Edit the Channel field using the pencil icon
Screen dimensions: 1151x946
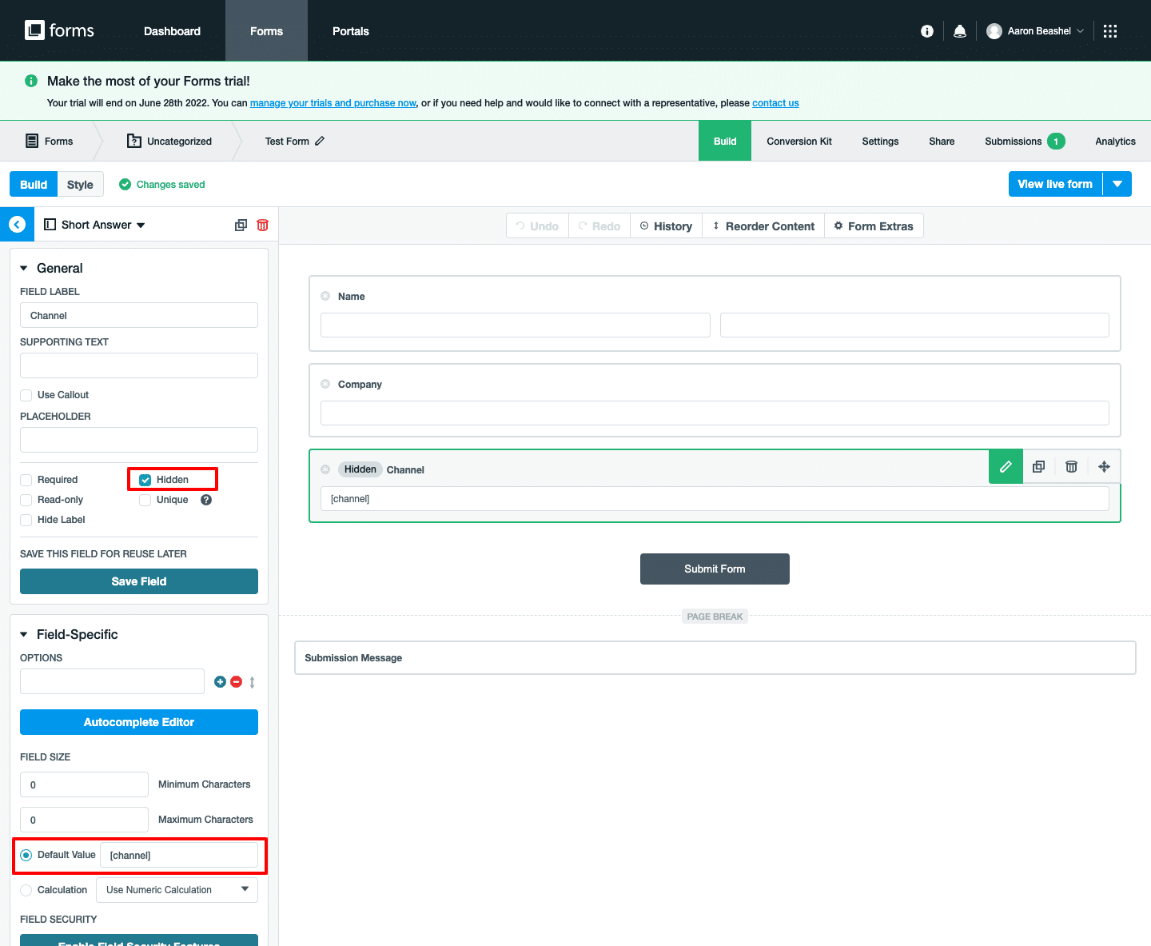(x=1006, y=466)
